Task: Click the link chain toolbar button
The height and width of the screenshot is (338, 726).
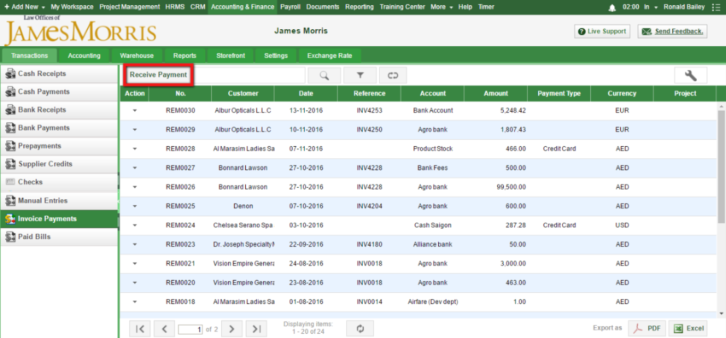Action: [x=393, y=75]
